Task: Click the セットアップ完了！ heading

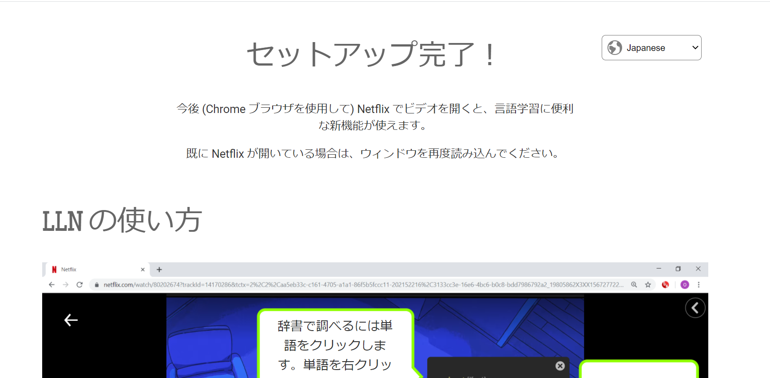Action: tap(371, 55)
